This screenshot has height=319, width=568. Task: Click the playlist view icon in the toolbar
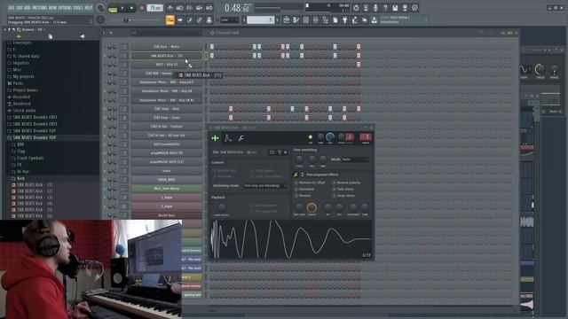pos(287,20)
